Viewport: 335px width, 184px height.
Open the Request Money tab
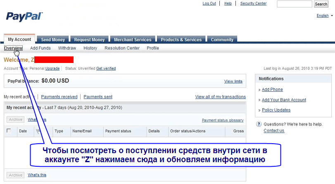89,40
